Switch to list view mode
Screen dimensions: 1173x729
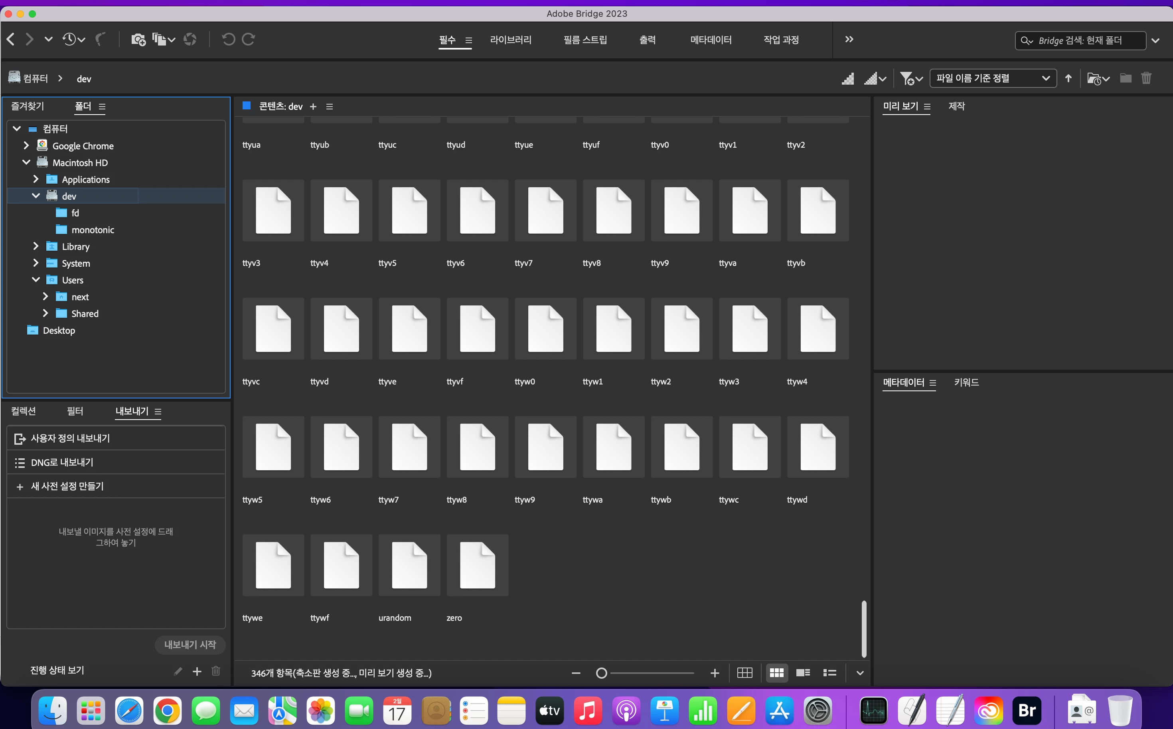click(829, 673)
